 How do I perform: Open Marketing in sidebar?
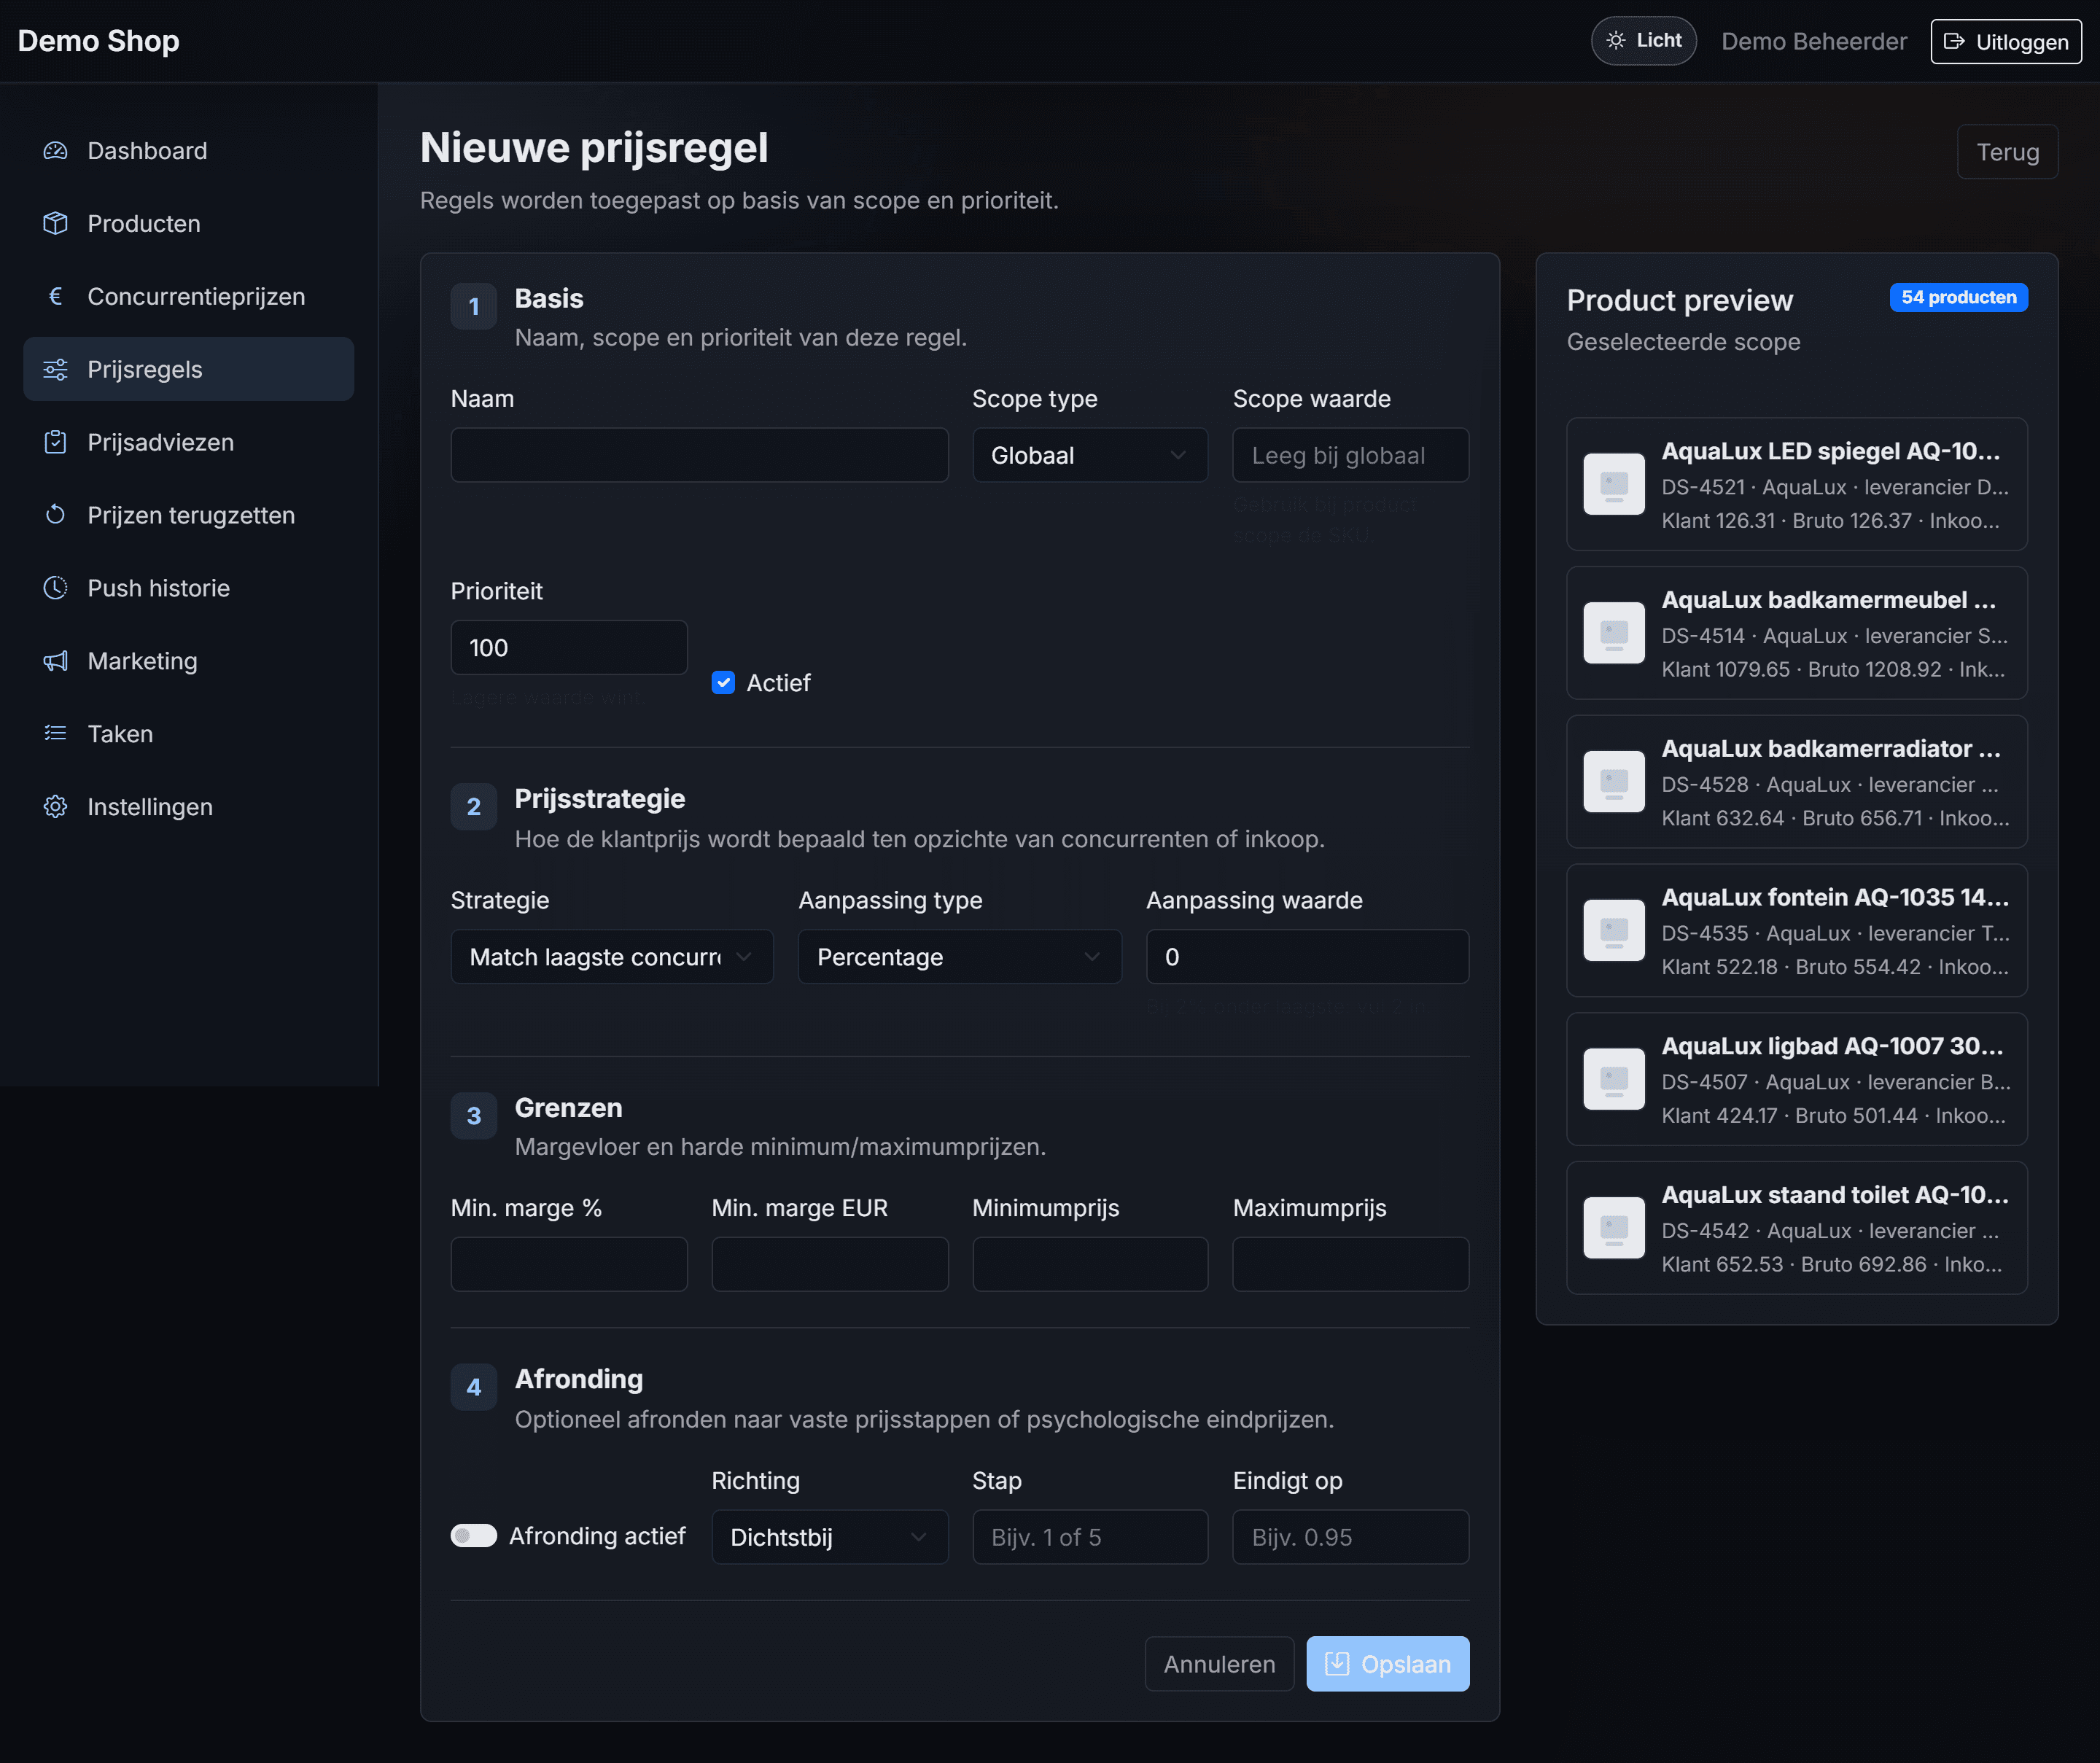pyautogui.click(x=189, y=662)
